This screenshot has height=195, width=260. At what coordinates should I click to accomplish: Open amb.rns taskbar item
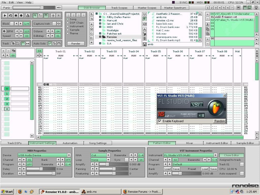click(101, 192)
